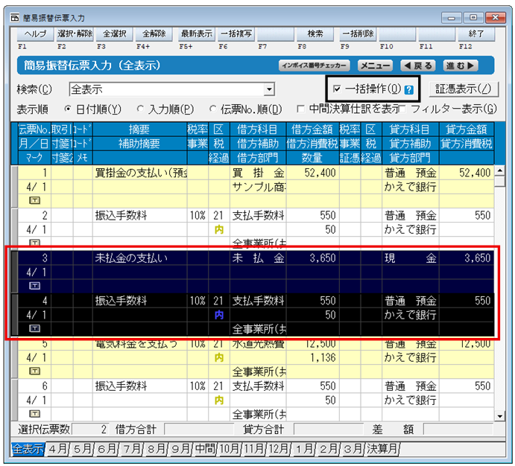The image size is (515, 466).
Task: Switch to the 10月 tab
Action: (x=230, y=449)
